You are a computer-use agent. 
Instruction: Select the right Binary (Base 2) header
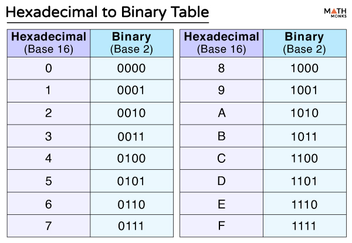tap(304, 43)
